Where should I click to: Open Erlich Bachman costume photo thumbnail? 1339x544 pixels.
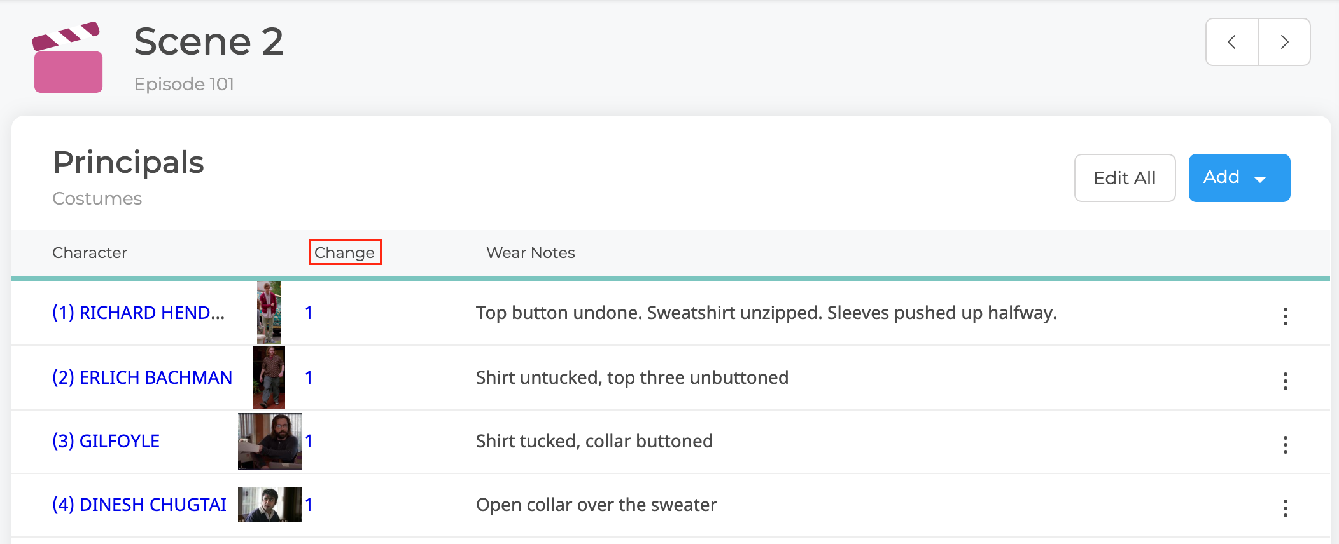tap(269, 377)
